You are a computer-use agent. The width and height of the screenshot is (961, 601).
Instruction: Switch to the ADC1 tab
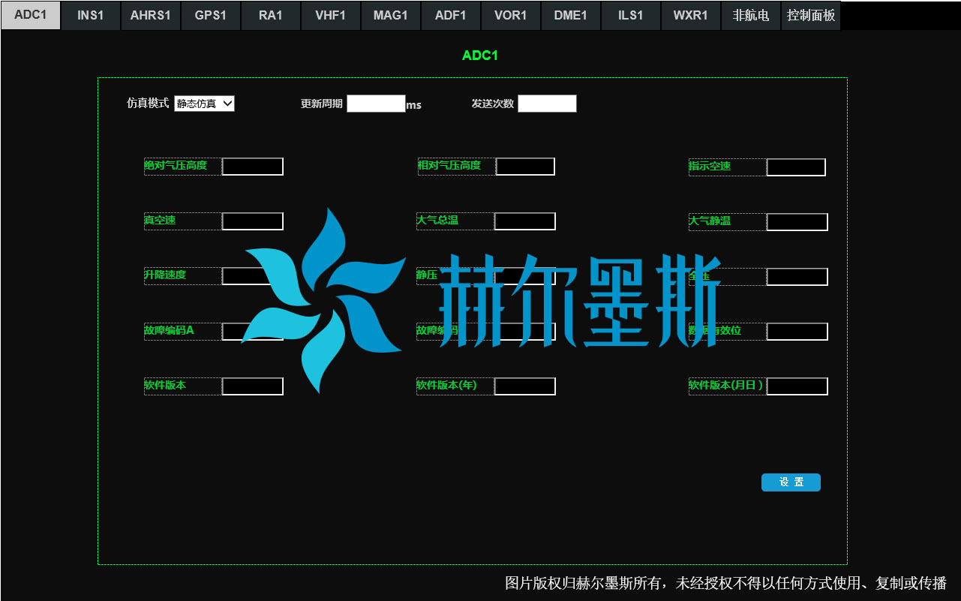pyautogui.click(x=31, y=15)
